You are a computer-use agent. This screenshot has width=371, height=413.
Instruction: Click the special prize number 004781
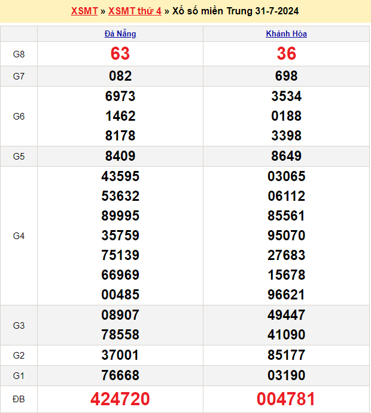tap(286, 399)
